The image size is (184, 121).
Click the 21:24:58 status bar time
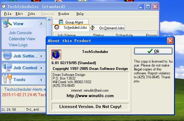[x=8, y=110]
